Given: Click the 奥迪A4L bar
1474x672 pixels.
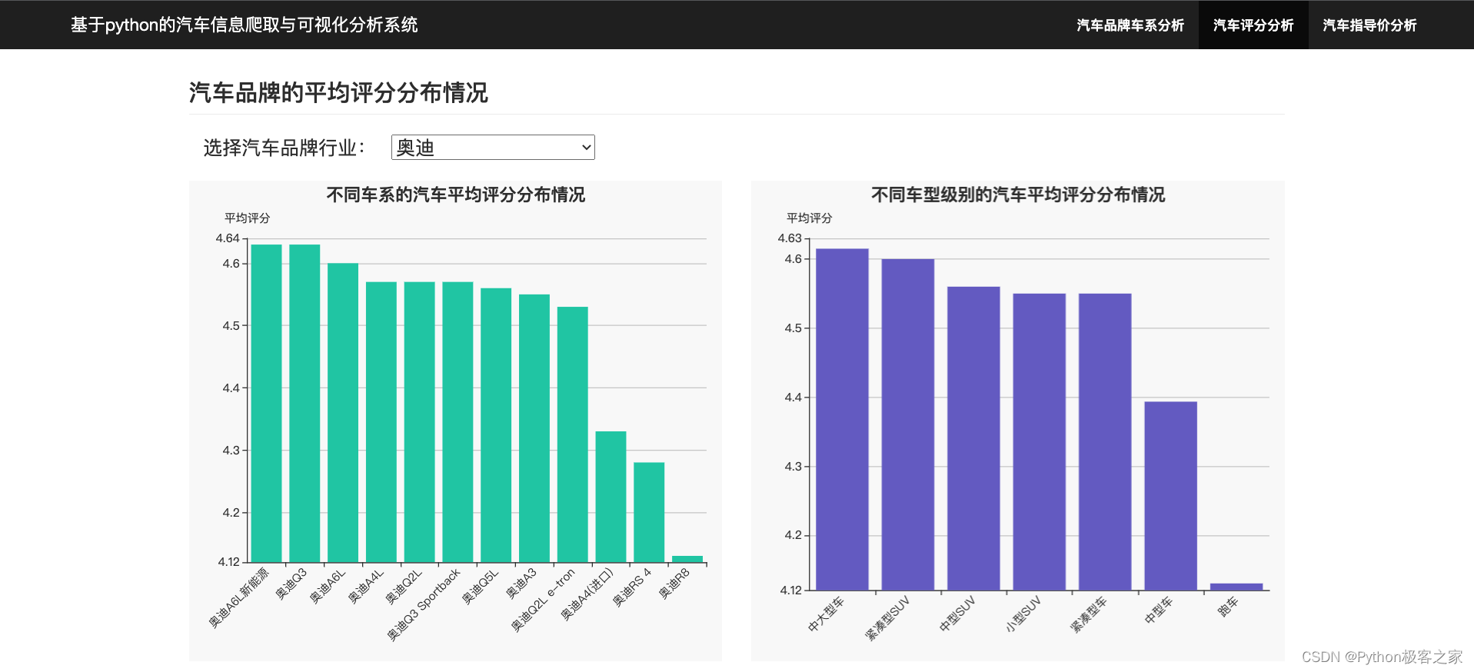Looking at the screenshot, I should [x=381, y=422].
